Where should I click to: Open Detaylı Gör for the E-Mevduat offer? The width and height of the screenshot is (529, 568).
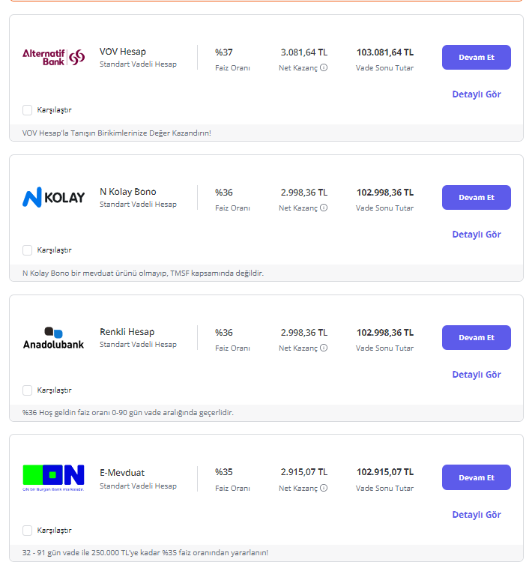point(477,515)
